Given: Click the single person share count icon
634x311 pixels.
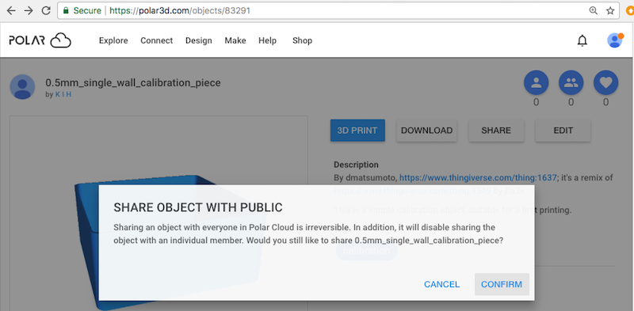Looking at the screenshot, I should pos(537,83).
